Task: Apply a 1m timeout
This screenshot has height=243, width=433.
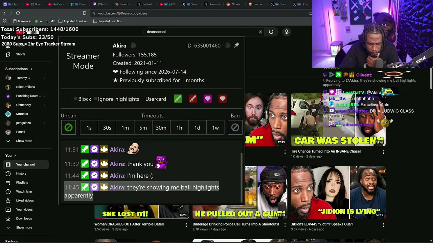Action: click(125, 128)
